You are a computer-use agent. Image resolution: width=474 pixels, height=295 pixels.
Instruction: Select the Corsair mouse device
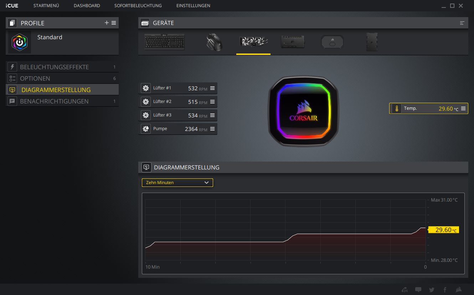point(215,42)
